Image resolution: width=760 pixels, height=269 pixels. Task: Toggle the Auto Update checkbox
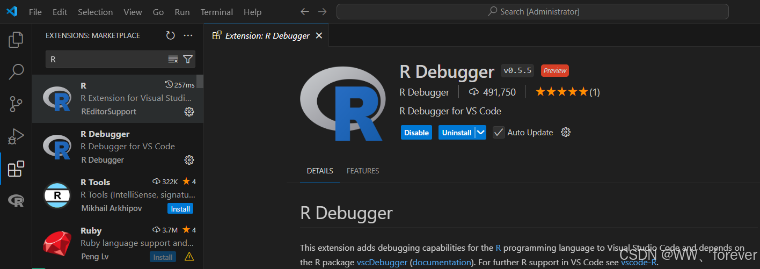pyautogui.click(x=499, y=133)
